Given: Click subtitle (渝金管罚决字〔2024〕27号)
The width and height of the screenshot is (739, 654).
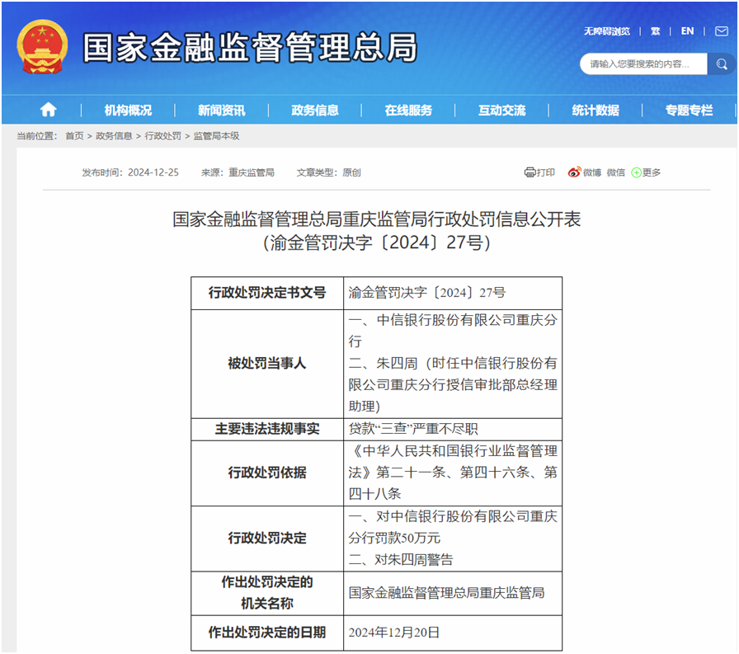Looking at the screenshot, I should (377, 242).
